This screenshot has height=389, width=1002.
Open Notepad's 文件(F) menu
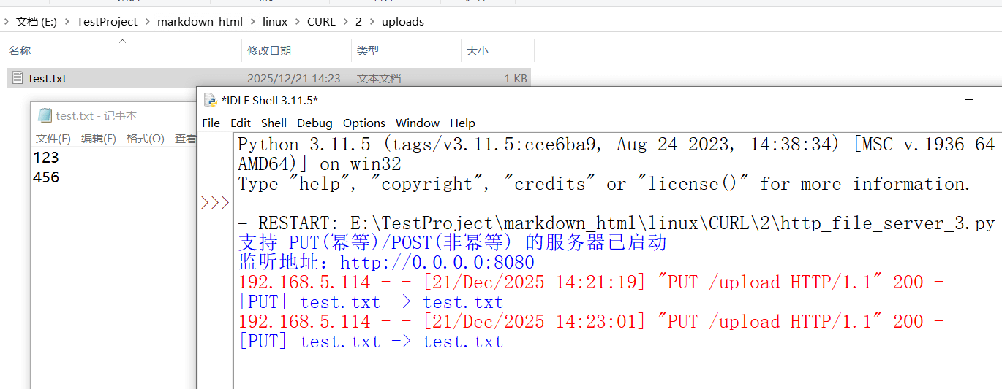pyautogui.click(x=53, y=139)
